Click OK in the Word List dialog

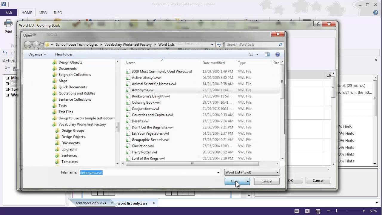coord(290,181)
